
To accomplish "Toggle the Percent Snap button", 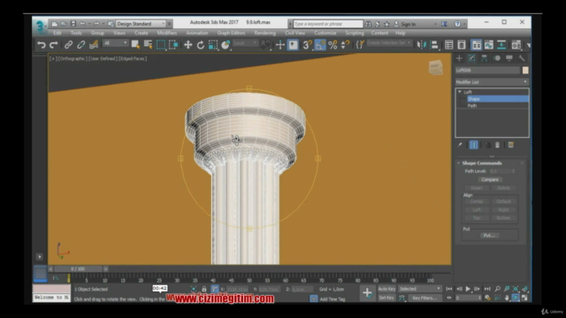I will coord(333,45).
